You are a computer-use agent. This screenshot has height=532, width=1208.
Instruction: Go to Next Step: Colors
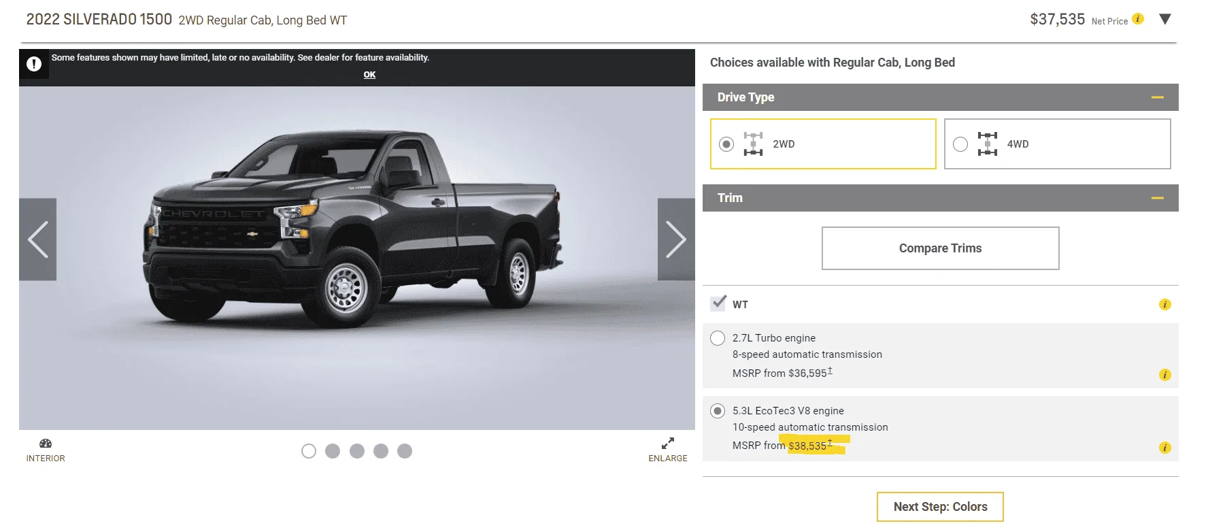(x=940, y=507)
